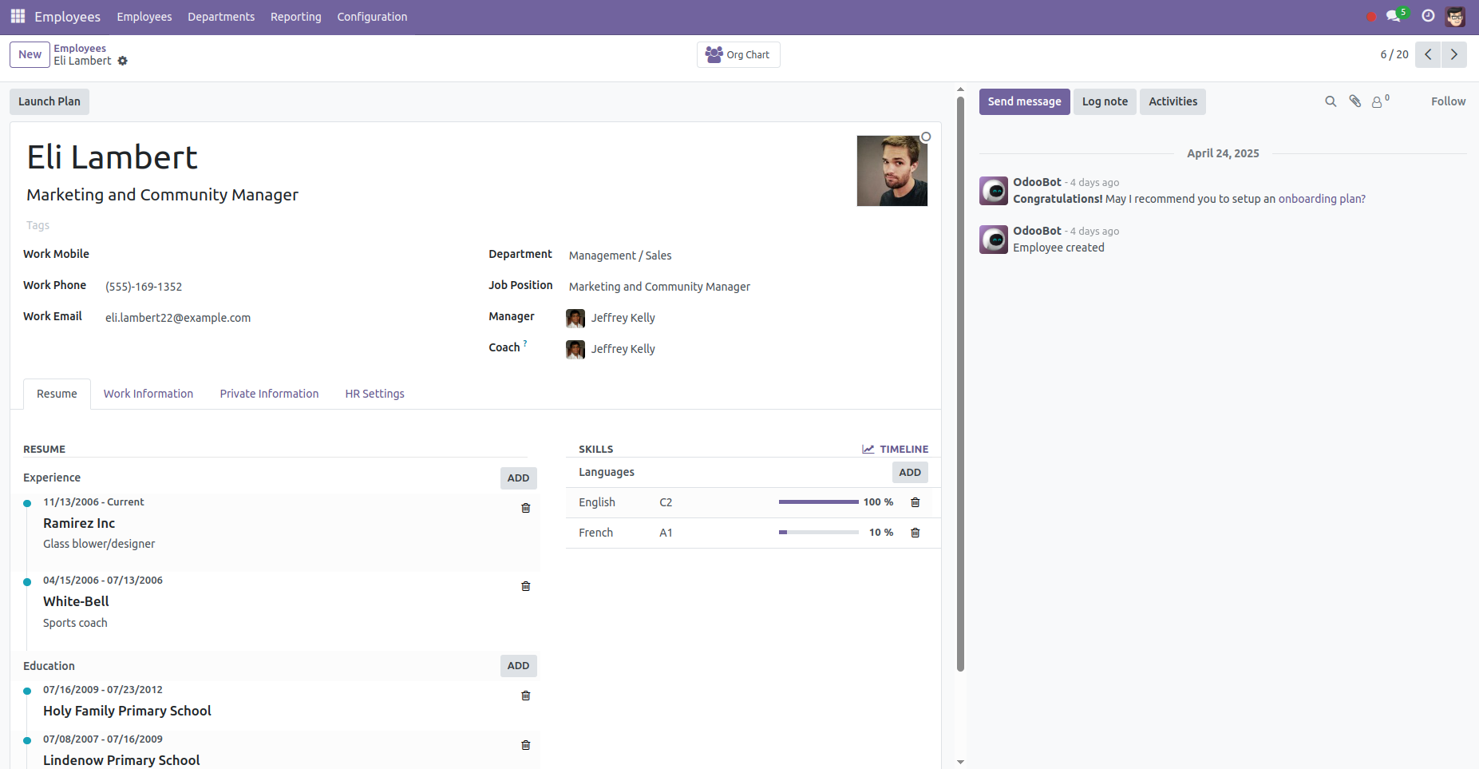Click the gear icon beside Eli Lambert breadcrumb
This screenshot has width=1479, height=769.
tap(122, 61)
